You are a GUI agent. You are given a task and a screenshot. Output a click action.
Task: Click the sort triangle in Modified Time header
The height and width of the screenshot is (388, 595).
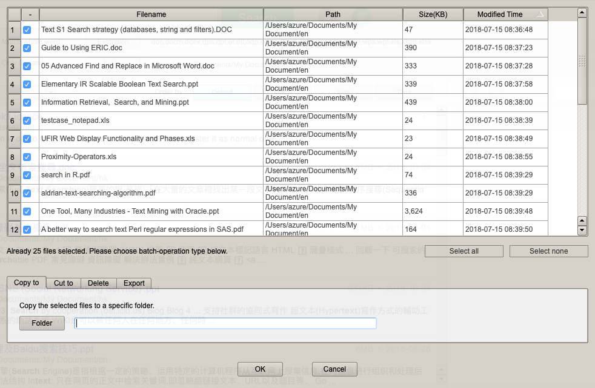point(540,14)
